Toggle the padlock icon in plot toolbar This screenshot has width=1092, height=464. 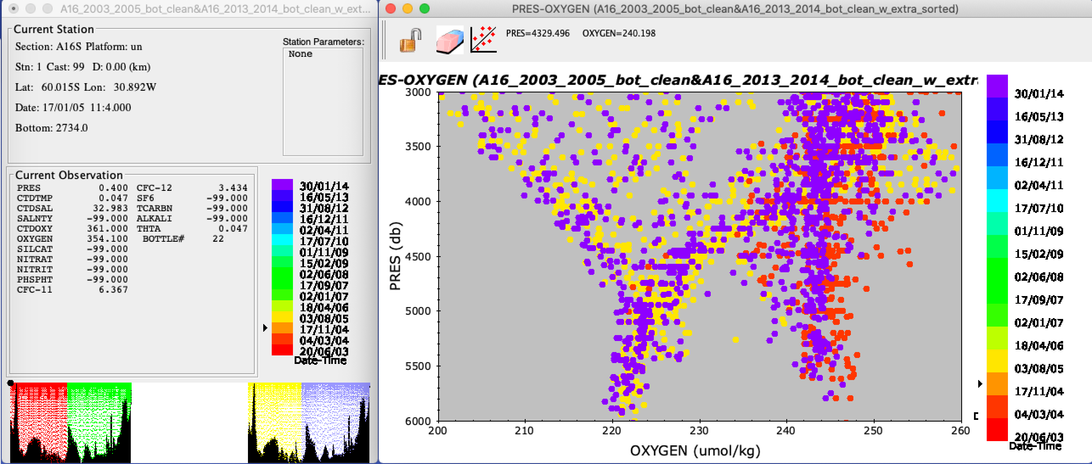point(410,40)
